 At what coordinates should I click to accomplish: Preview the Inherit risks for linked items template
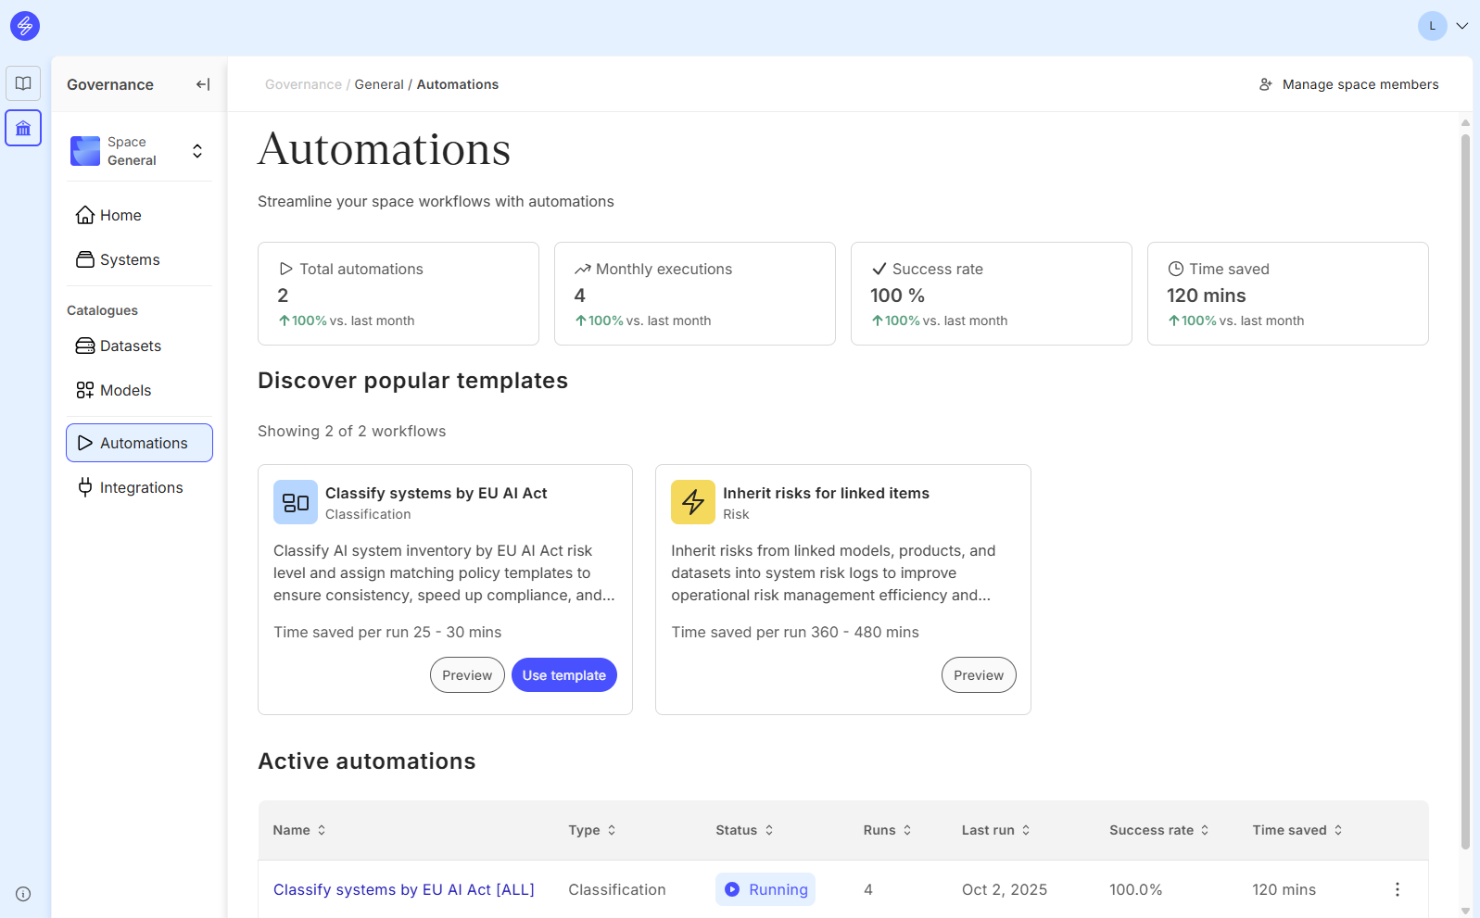pos(978,675)
